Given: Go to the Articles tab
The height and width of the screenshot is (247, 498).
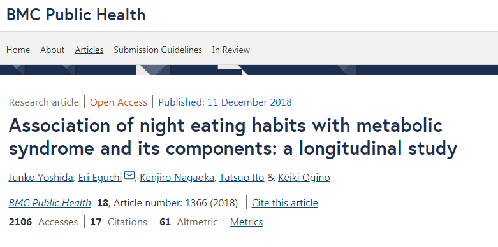Looking at the screenshot, I should tap(89, 50).
